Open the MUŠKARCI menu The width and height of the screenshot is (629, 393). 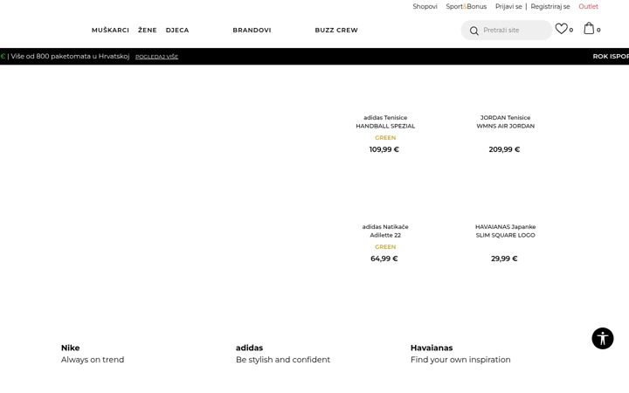tap(110, 30)
